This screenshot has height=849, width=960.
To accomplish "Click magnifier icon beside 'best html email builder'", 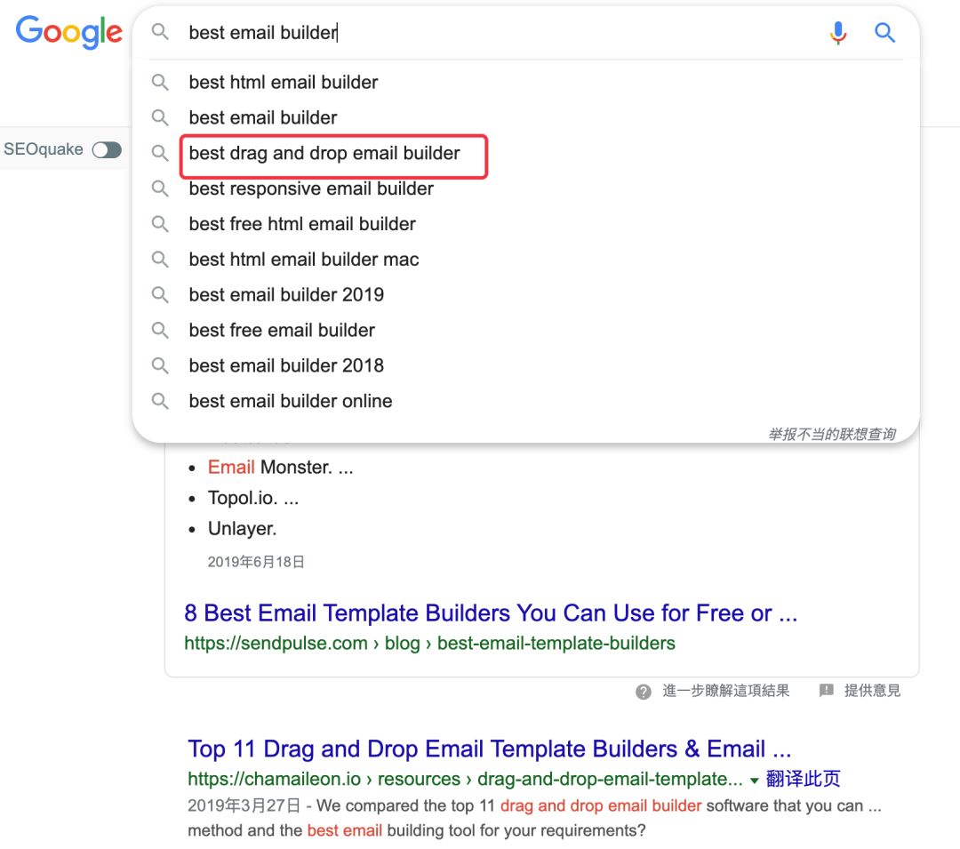I will 160,82.
